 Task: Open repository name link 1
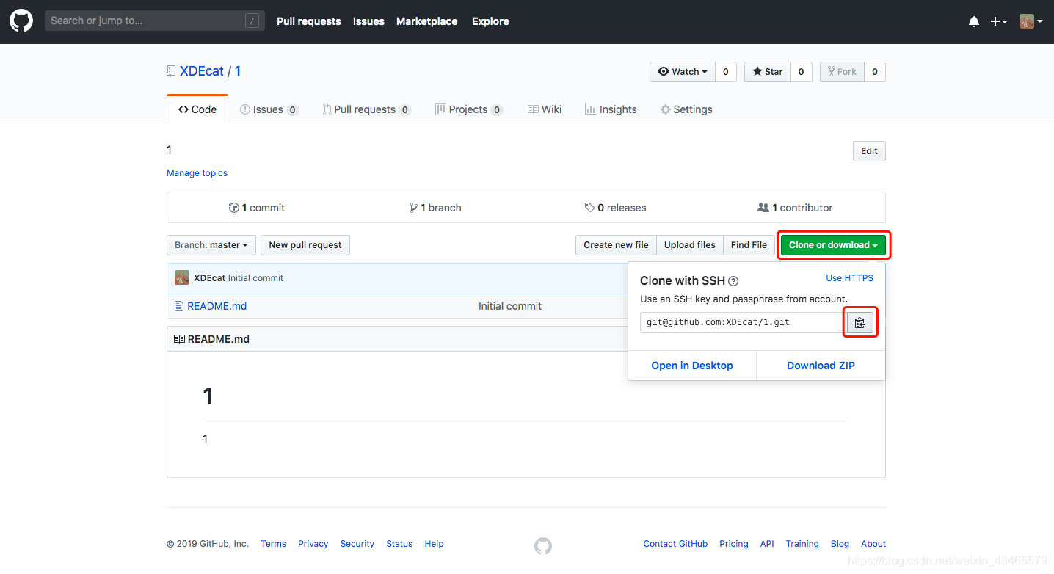click(x=238, y=71)
